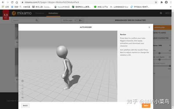Screen dimensions: 174x109
Task: Select the pan view tool in the viewer
Action: point(23,89)
